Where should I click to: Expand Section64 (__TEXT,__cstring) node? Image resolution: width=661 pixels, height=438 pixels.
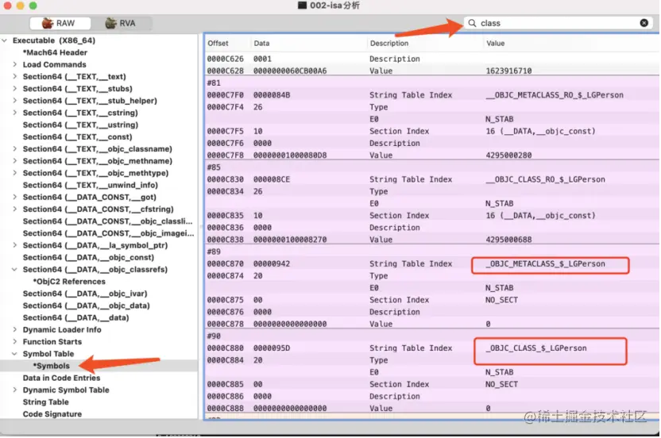point(15,113)
